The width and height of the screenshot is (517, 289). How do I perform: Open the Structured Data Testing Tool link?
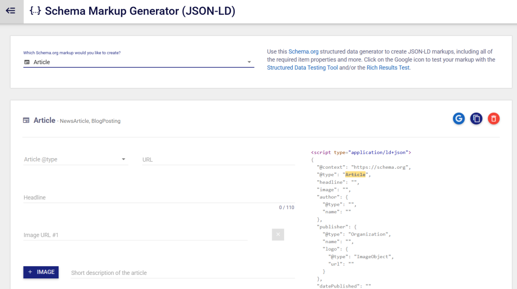302,68
